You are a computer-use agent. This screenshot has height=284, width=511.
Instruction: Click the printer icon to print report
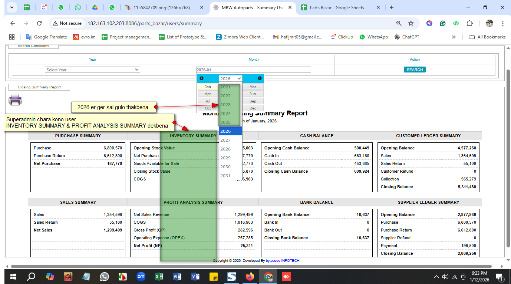[15, 99]
